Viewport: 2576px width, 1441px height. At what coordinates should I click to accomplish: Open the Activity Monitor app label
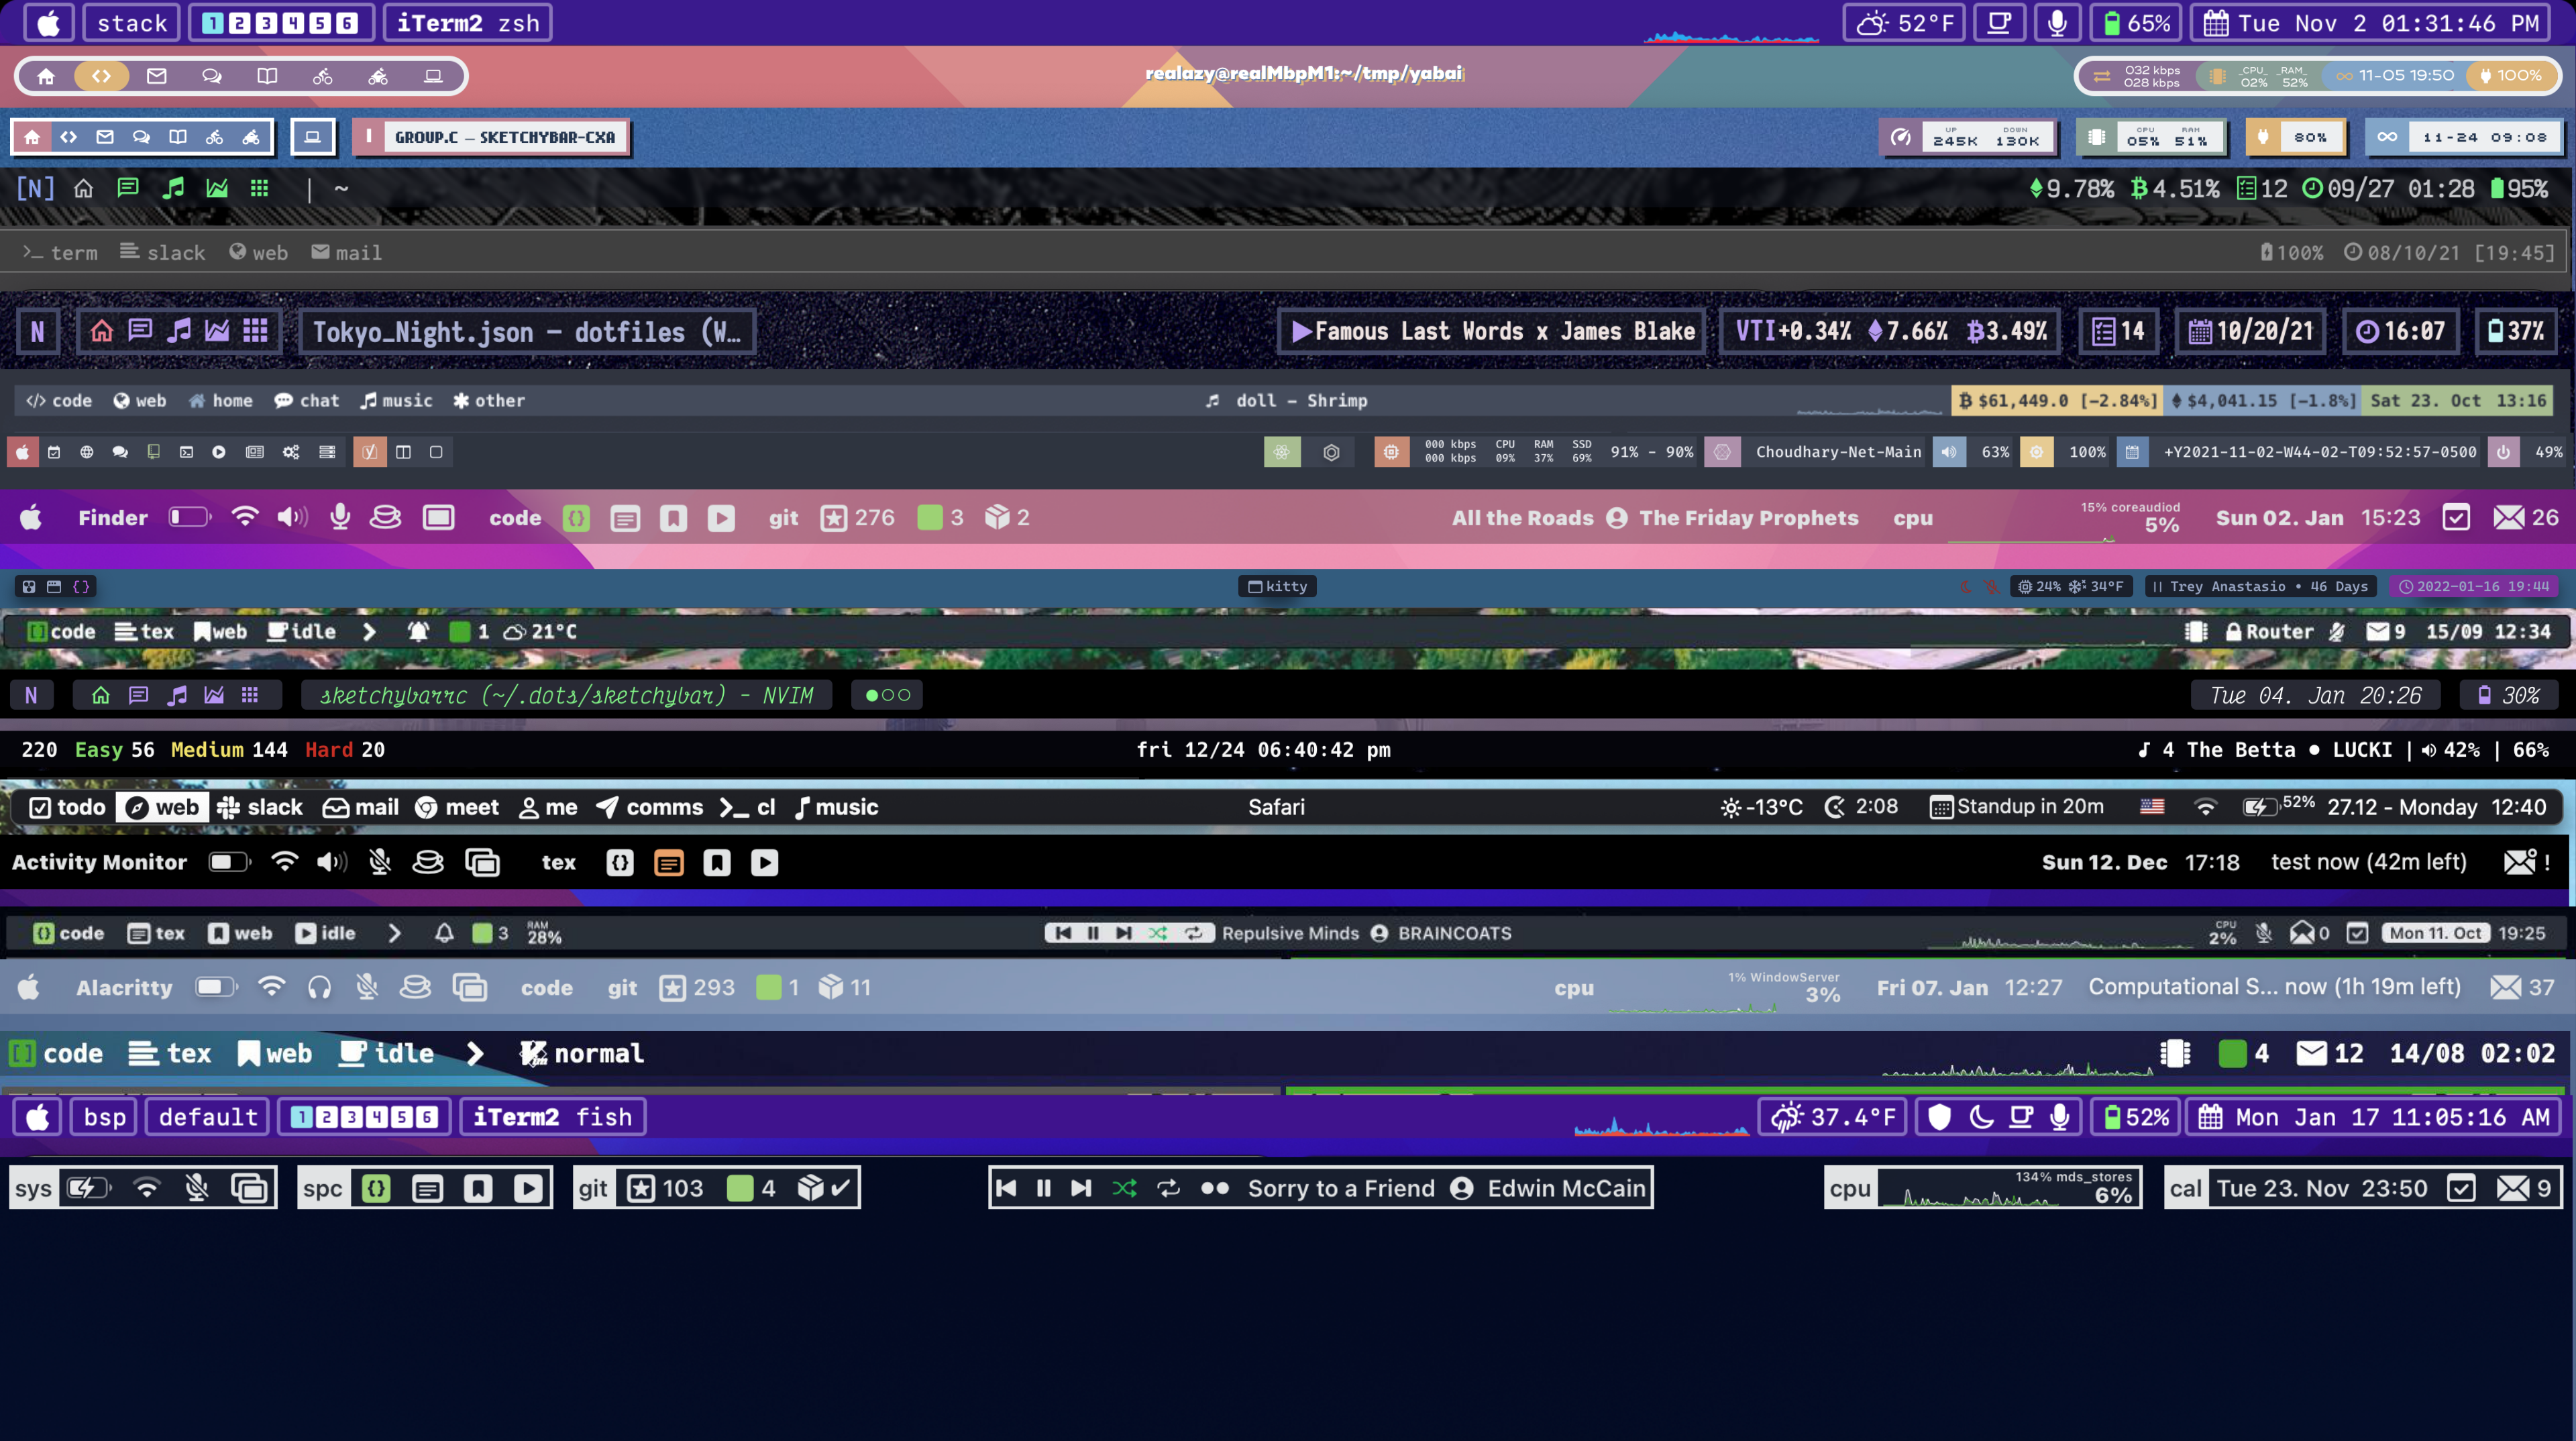point(99,863)
